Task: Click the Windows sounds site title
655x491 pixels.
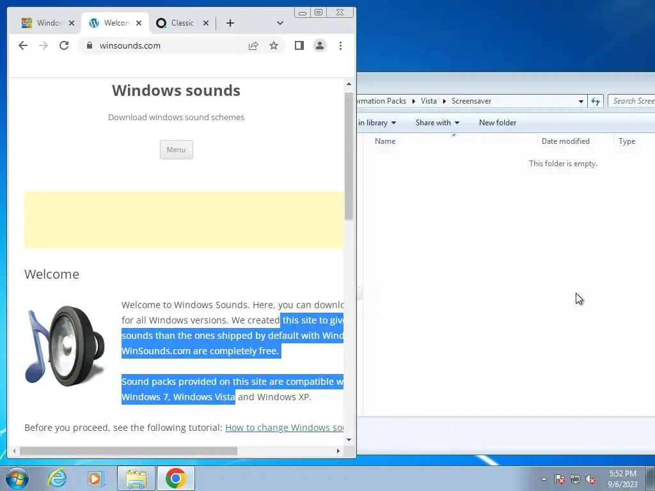Action: point(176,91)
